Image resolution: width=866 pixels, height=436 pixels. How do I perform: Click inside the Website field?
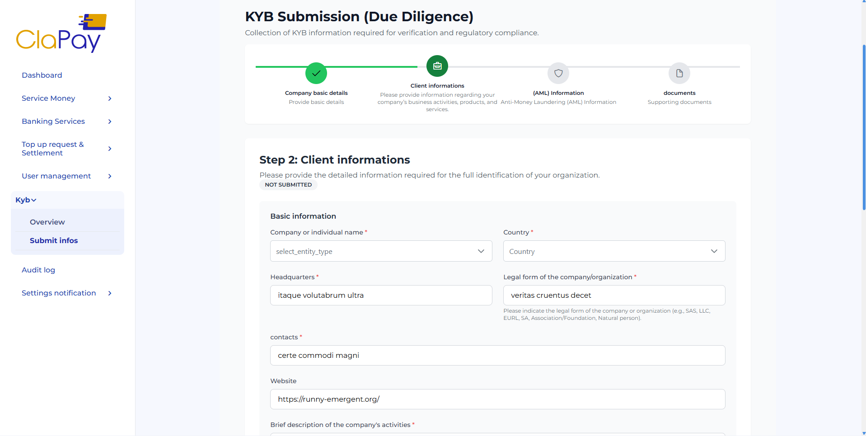point(497,399)
